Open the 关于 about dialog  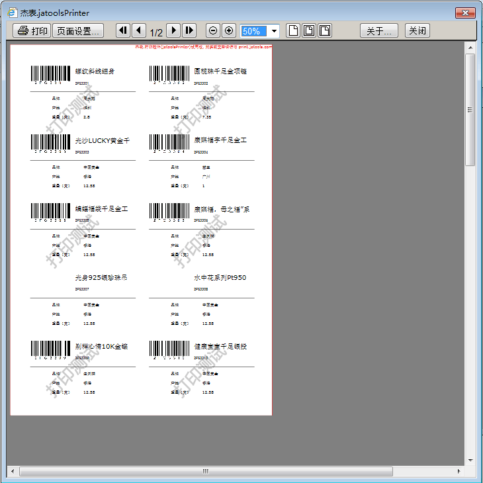379,30
